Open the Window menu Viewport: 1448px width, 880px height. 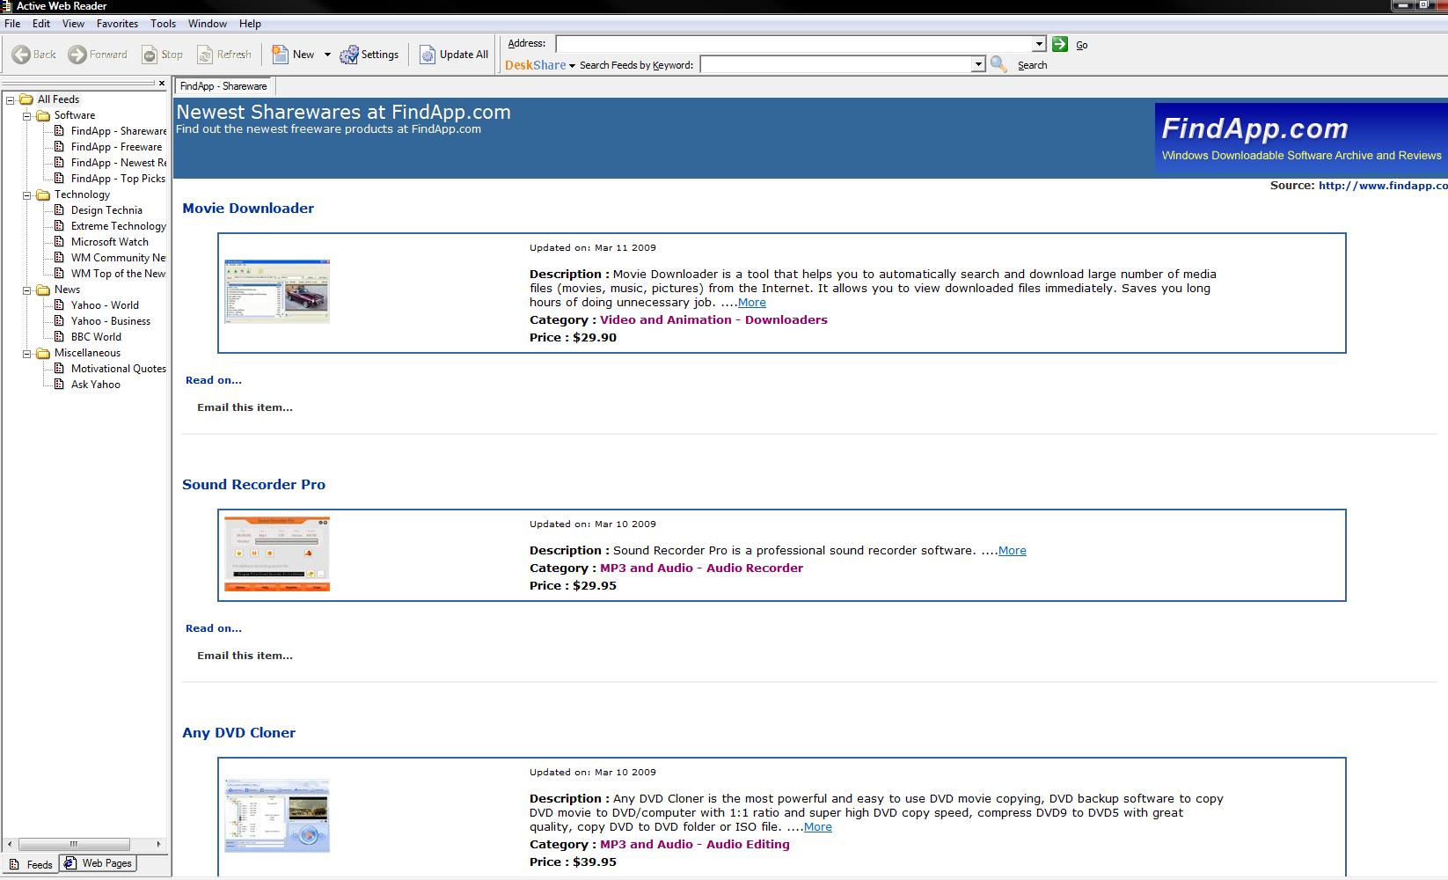[208, 24]
